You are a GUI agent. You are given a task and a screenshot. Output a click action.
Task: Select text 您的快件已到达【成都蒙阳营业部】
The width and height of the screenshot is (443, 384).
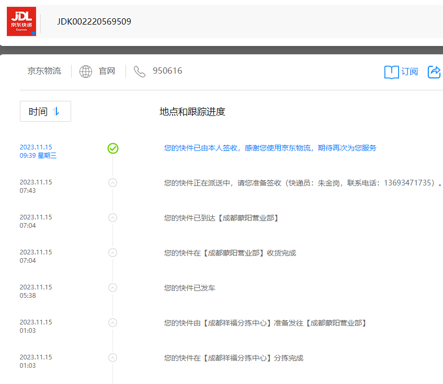pos(221,218)
